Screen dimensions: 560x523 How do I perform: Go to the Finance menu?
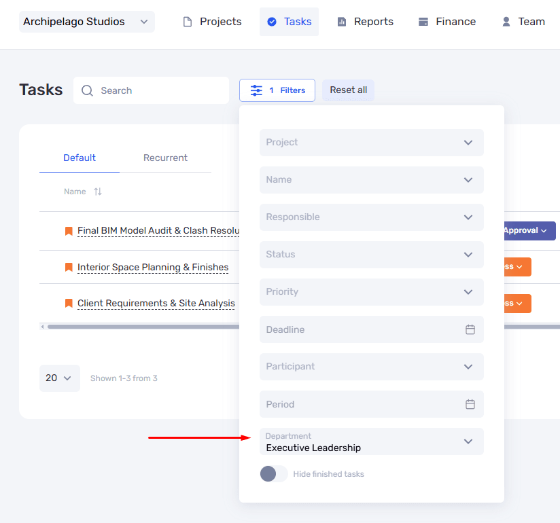(x=447, y=22)
